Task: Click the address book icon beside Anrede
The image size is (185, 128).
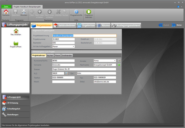Action: click(x=119, y=61)
